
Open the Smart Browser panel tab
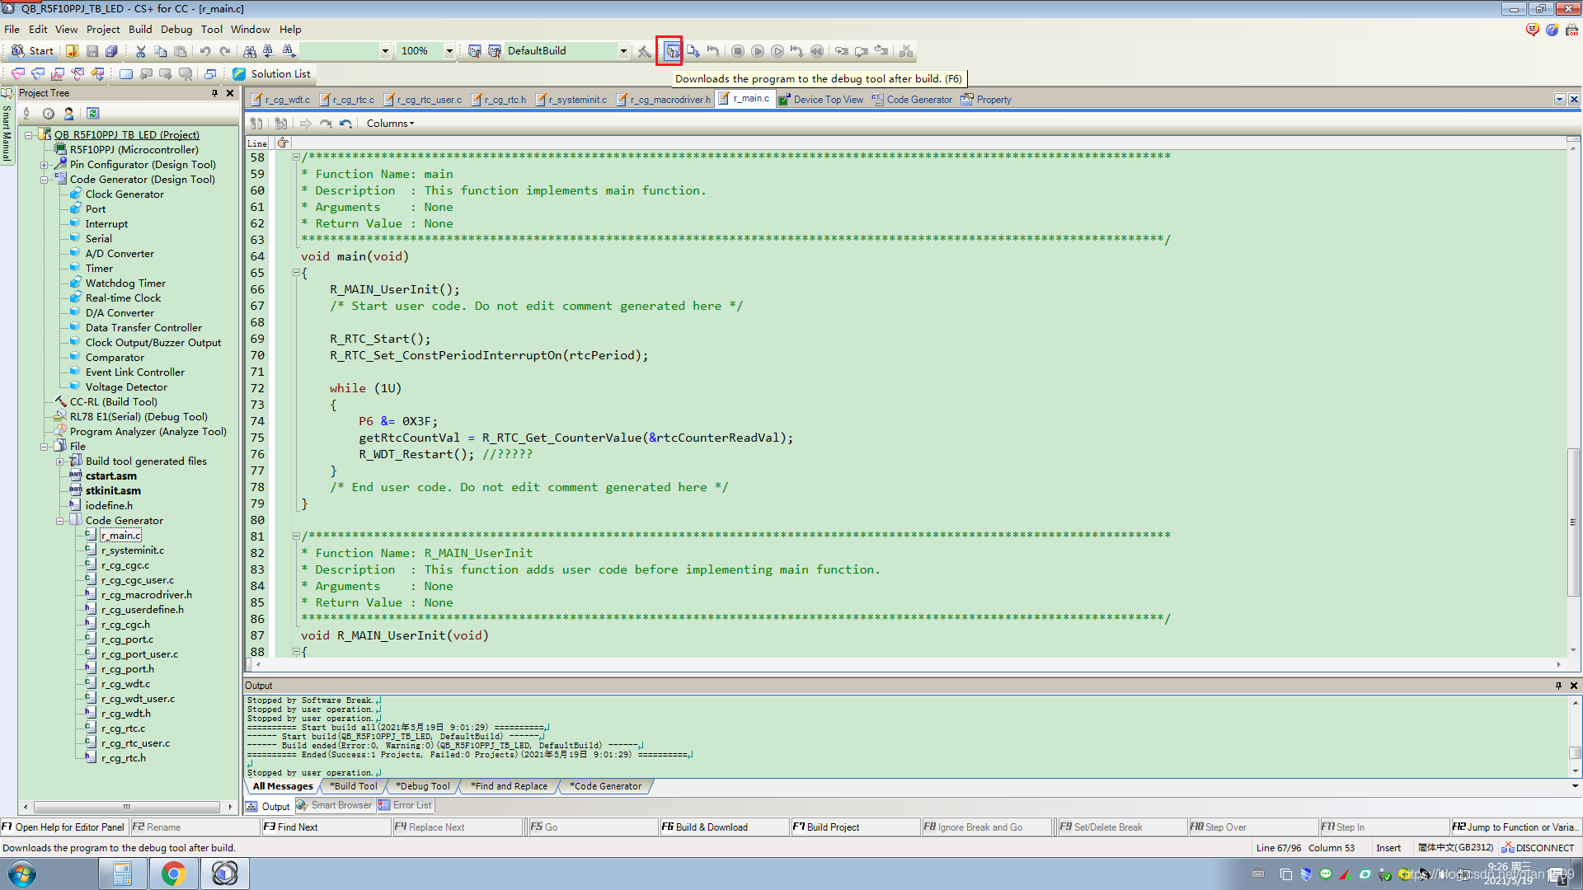click(335, 806)
